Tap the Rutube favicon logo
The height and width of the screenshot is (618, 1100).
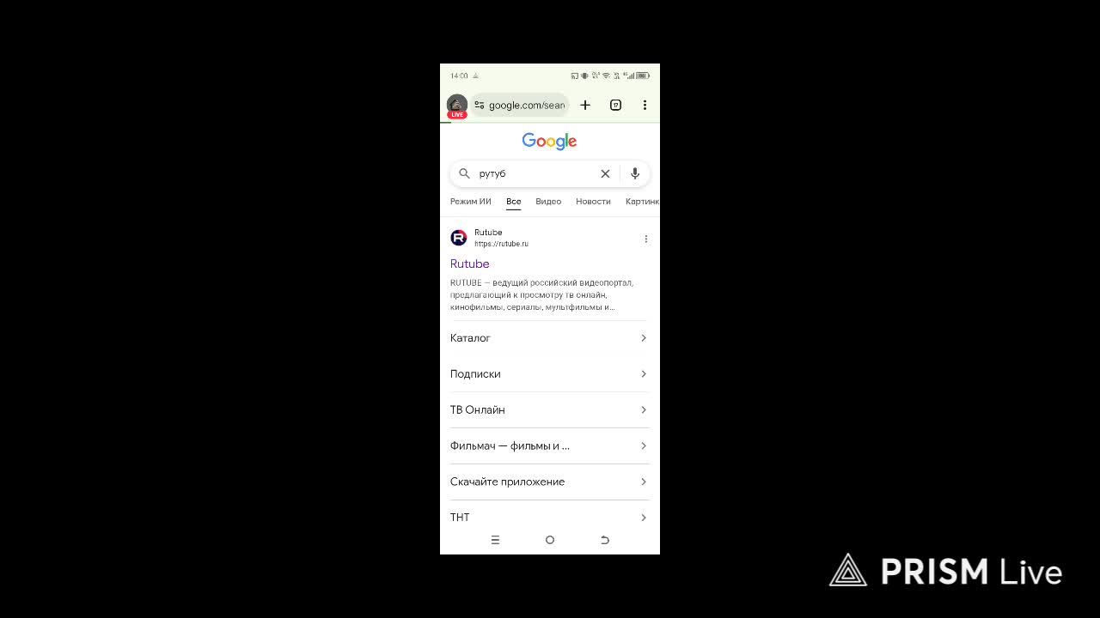[x=459, y=238]
